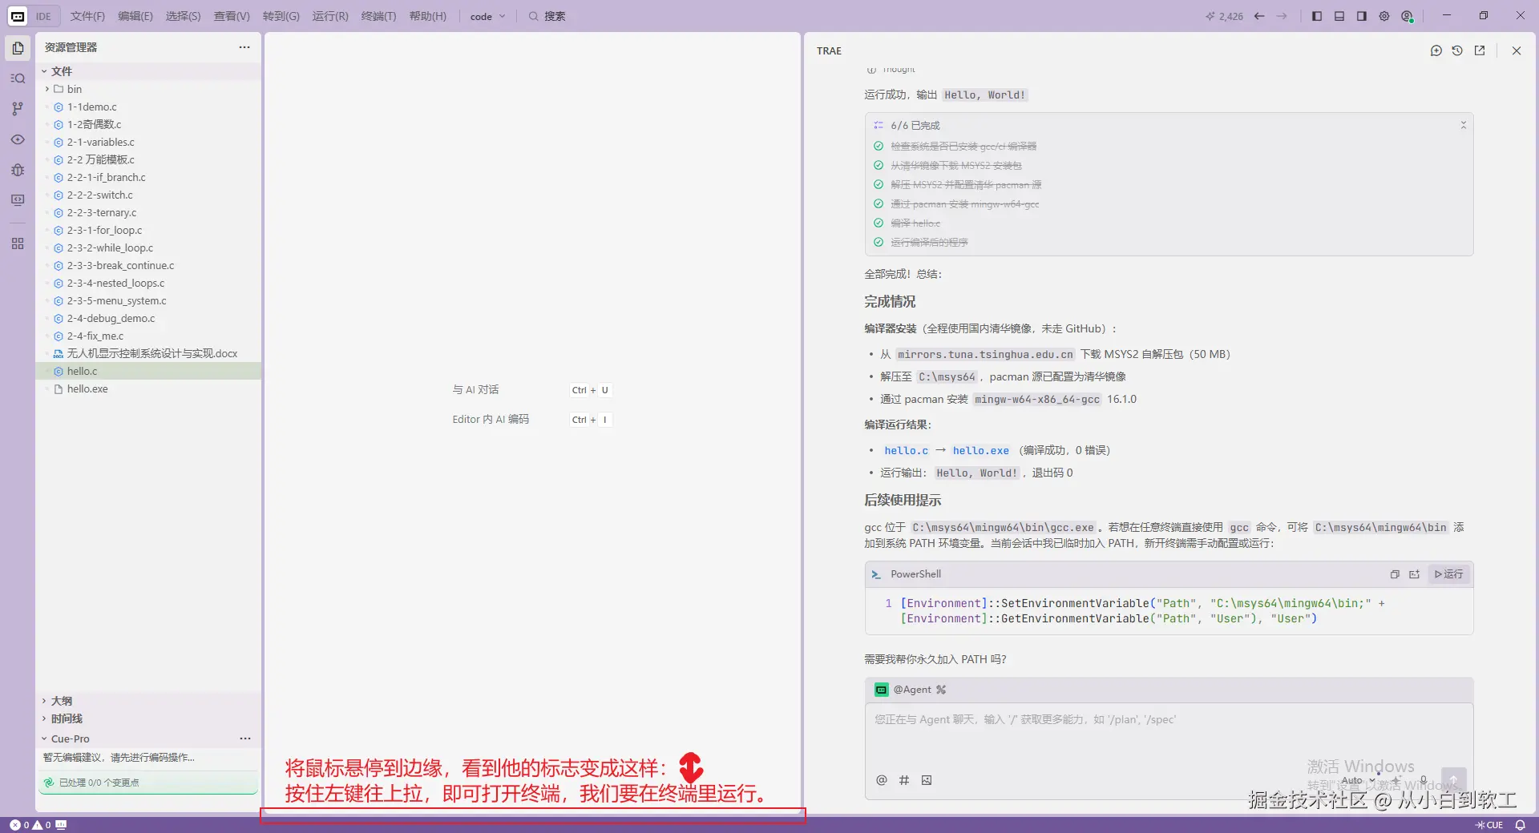This screenshot has width=1539, height=833.
Task: Open the Extensions grid icon in sidebar
Action: (18, 243)
